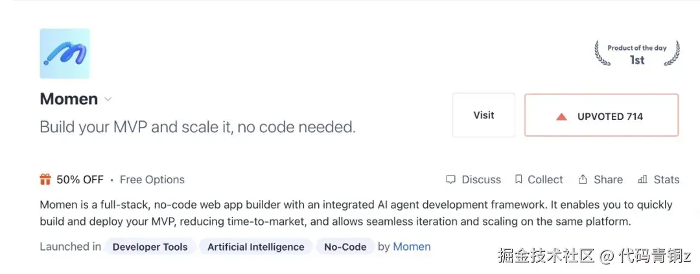Save product via Collect label
Viewport: 700px width, 274px height.
tap(545, 180)
